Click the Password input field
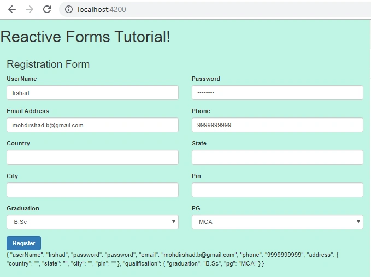 click(x=278, y=93)
